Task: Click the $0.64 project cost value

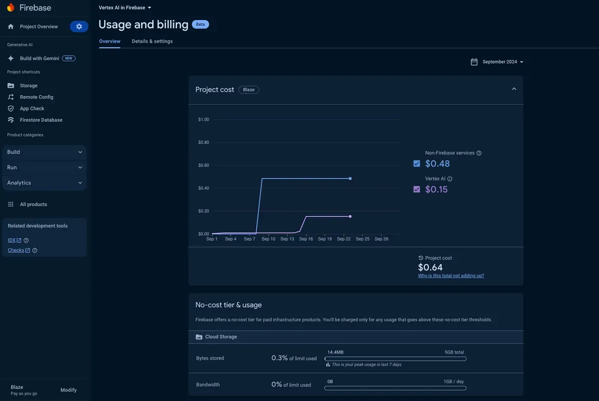Action: (430, 268)
